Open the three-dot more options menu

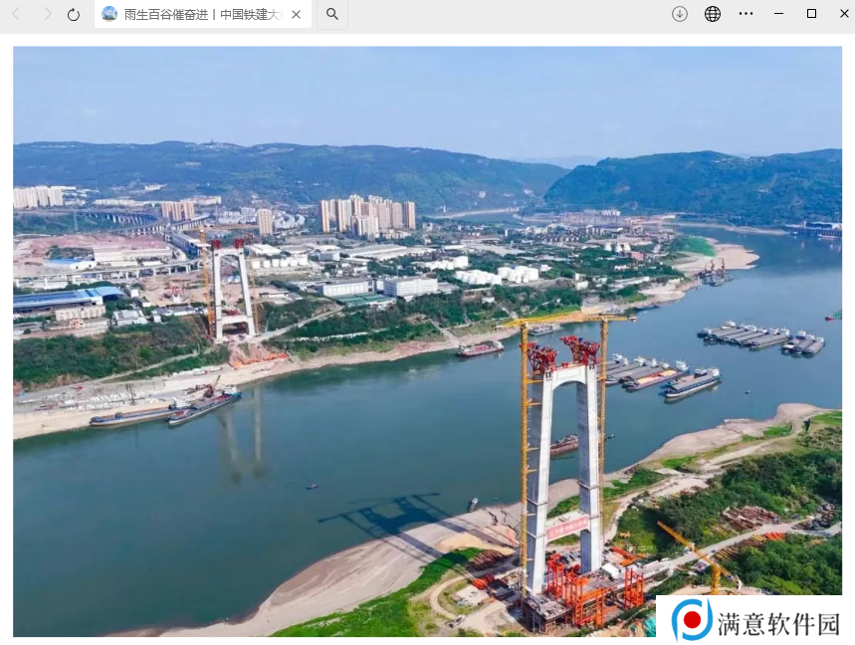[746, 14]
